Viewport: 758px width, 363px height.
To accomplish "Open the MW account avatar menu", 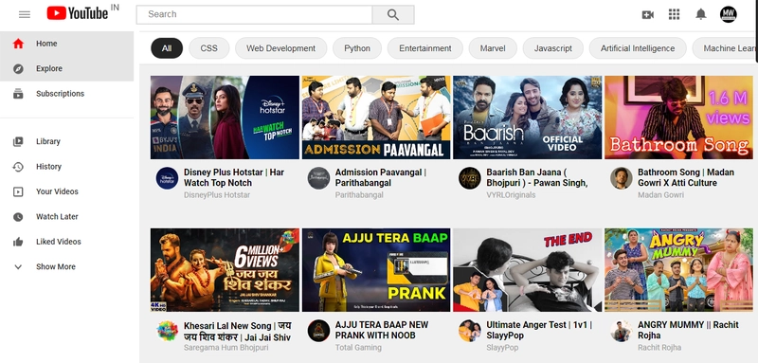I will [x=728, y=14].
